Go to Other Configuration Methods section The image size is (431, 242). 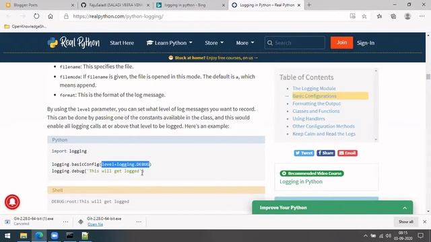click(323, 126)
